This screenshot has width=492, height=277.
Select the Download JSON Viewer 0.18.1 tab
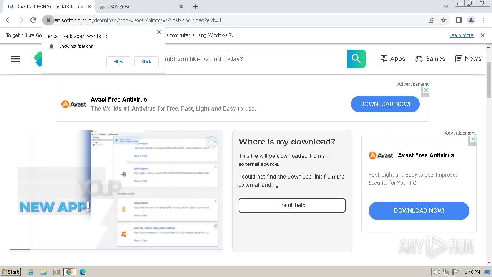(49, 7)
